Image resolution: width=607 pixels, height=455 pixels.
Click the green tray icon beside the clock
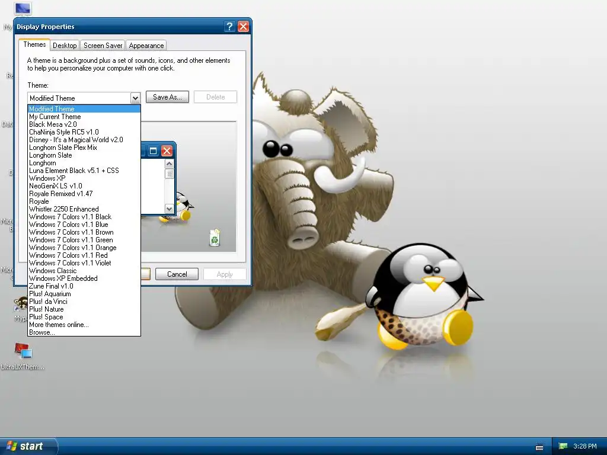click(563, 446)
